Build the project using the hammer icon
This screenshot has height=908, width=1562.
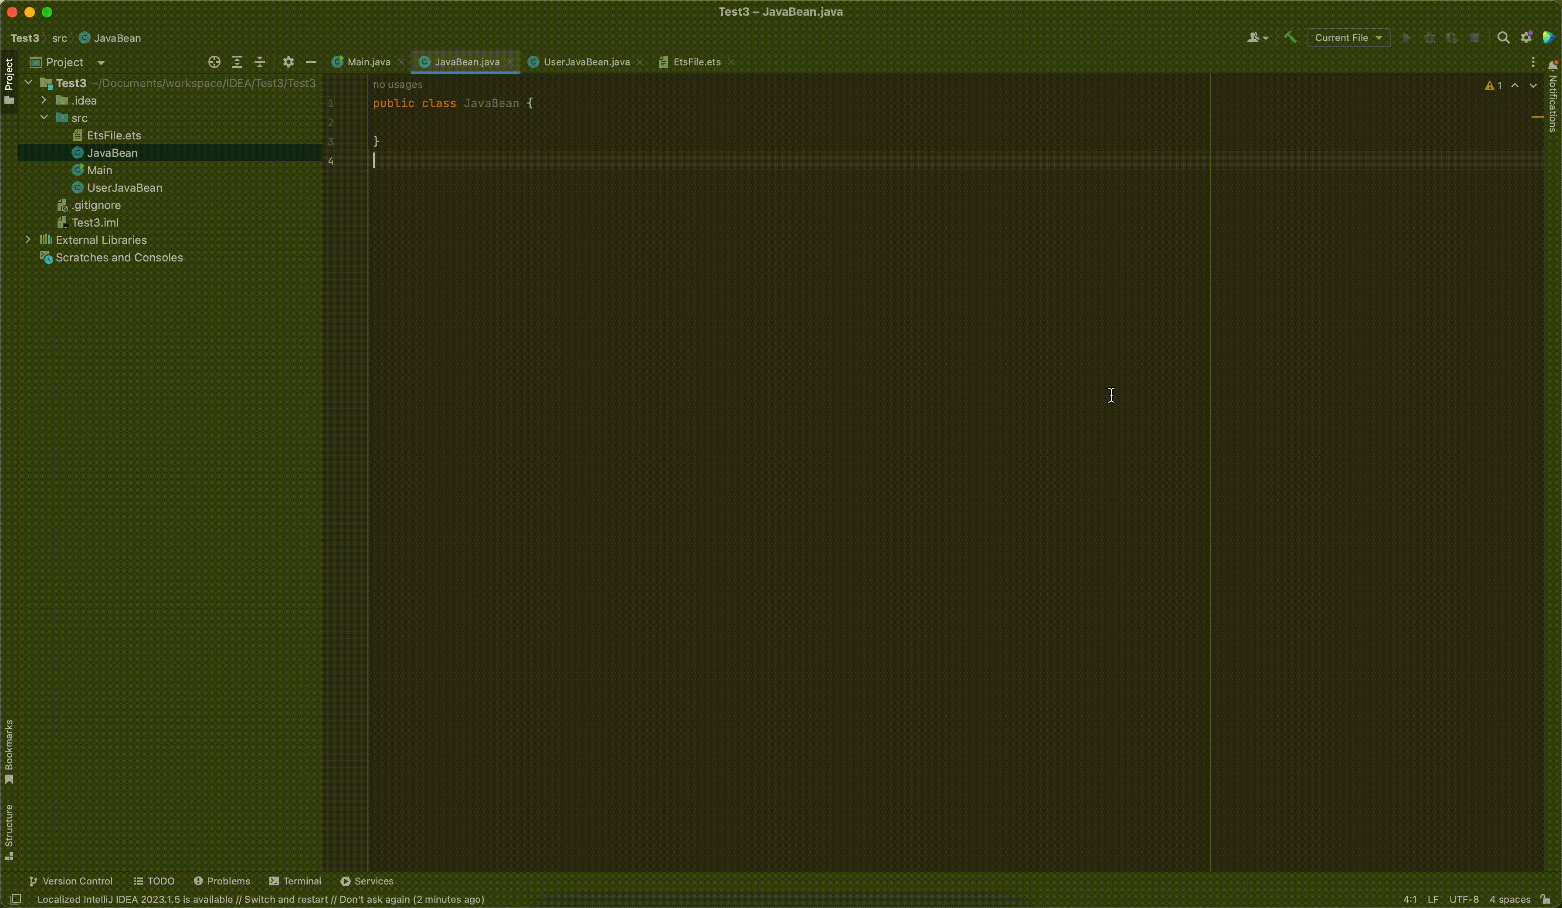coord(1290,37)
